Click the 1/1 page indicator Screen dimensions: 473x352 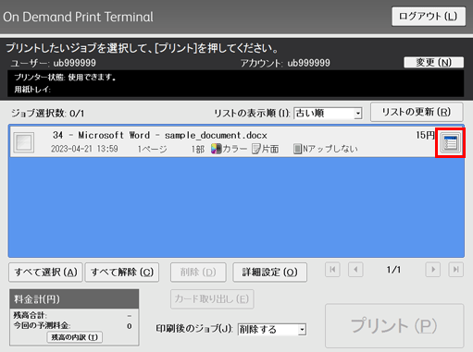click(393, 270)
